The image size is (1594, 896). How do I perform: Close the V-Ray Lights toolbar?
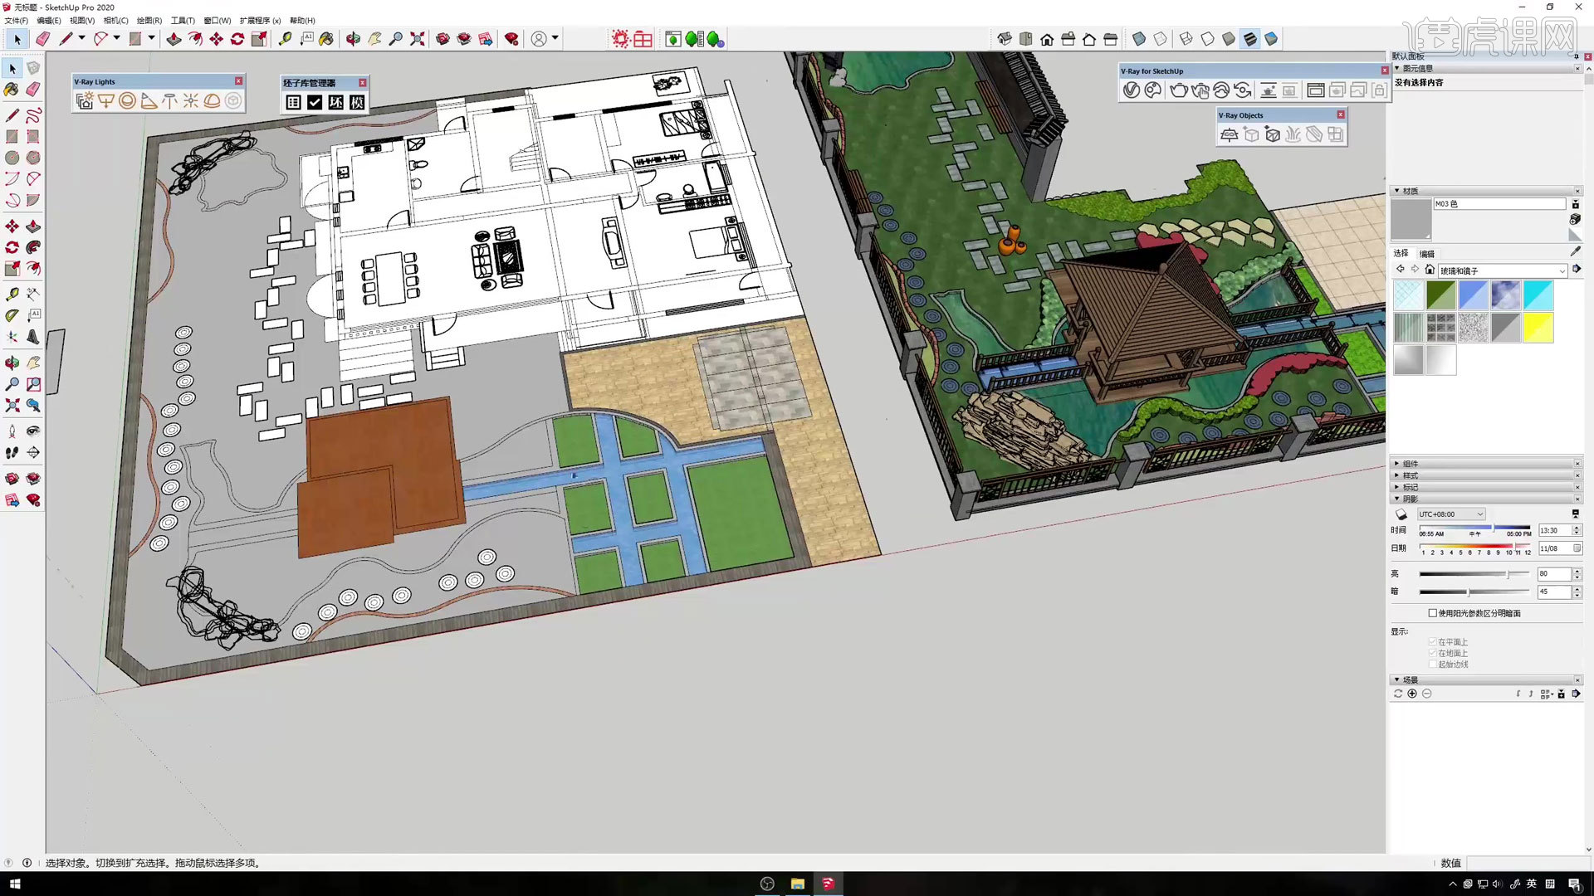tap(238, 81)
